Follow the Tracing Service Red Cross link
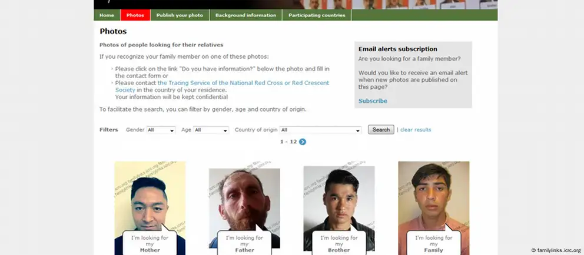584x255 pixels. pos(222,86)
